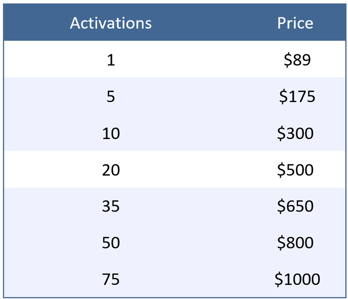Select the $650 price cell
The image size is (348, 299).
point(295,206)
